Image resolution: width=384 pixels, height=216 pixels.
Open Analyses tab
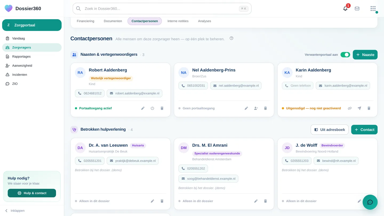(205, 21)
